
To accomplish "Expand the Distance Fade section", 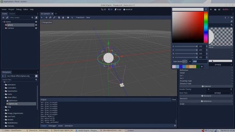I will coord(206,84).
